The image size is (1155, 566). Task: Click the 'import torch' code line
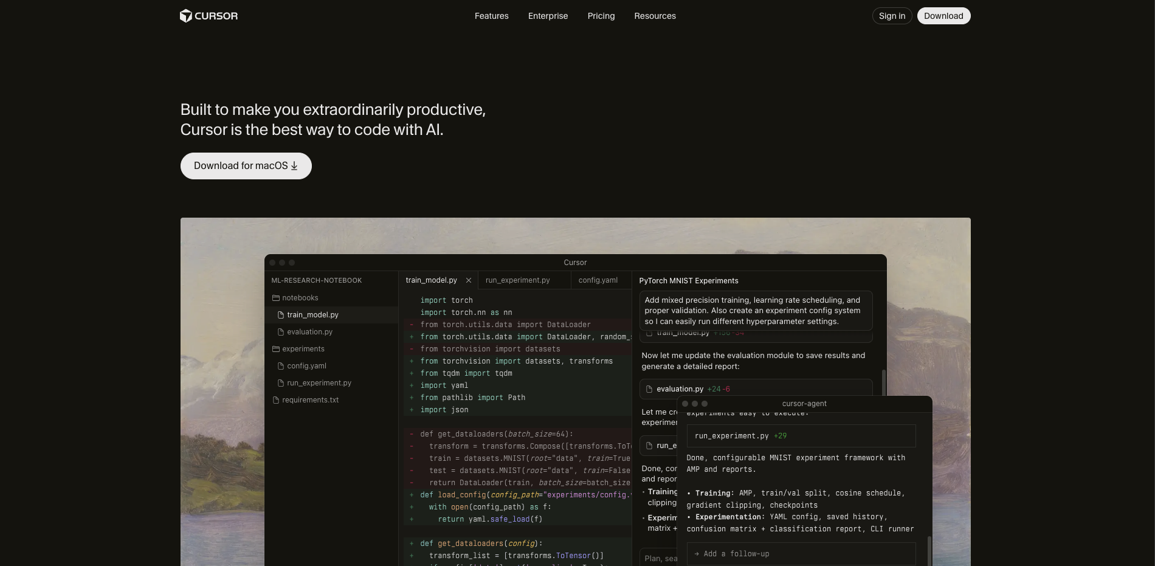[447, 300]
